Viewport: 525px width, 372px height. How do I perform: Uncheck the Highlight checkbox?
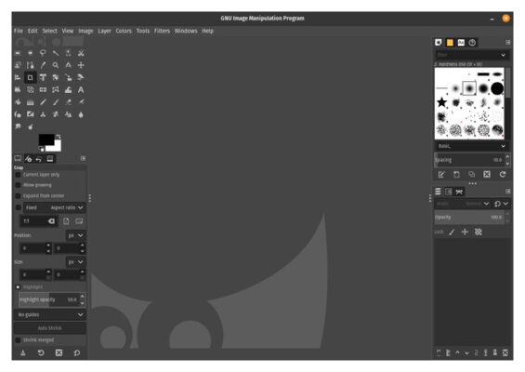point(18,286)
